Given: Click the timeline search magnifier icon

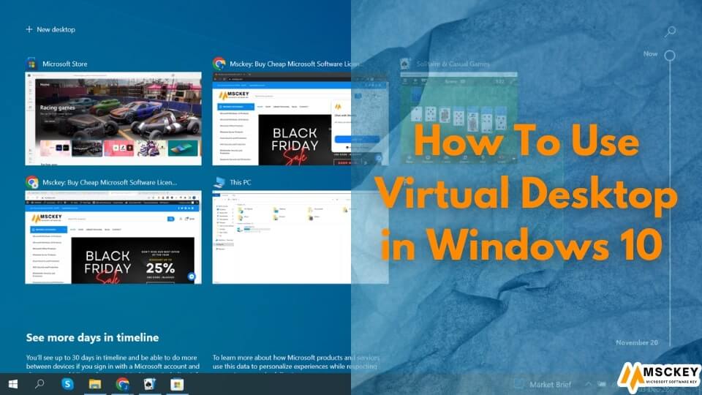Looking at the screenshot, I should [670, 31].
